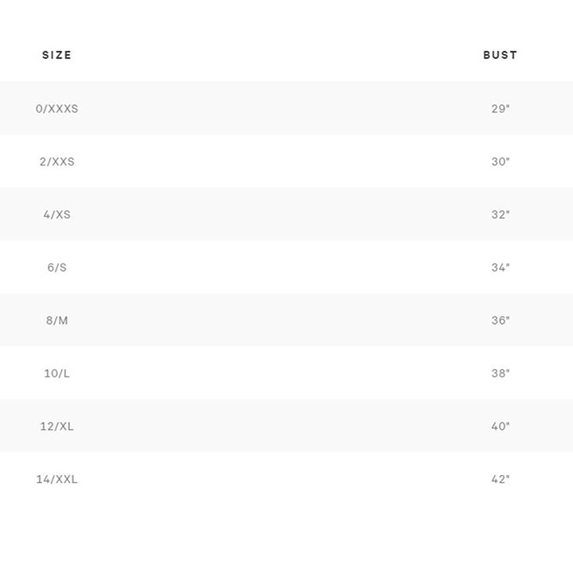
Task: Click the 34" bust measurement
Action: [x=501, y=267]
